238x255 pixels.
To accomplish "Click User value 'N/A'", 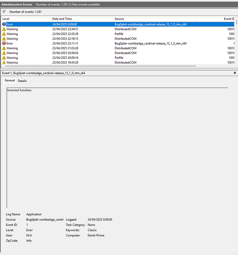I will (x=29, y=235).
